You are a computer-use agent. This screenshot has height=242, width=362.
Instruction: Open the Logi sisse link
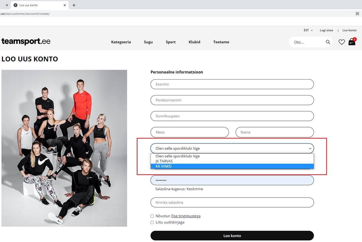pos(326,30)
